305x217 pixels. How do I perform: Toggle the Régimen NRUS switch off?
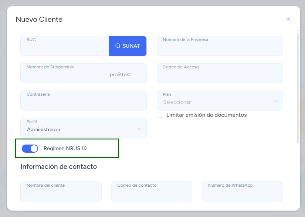(x=30, y=149)
